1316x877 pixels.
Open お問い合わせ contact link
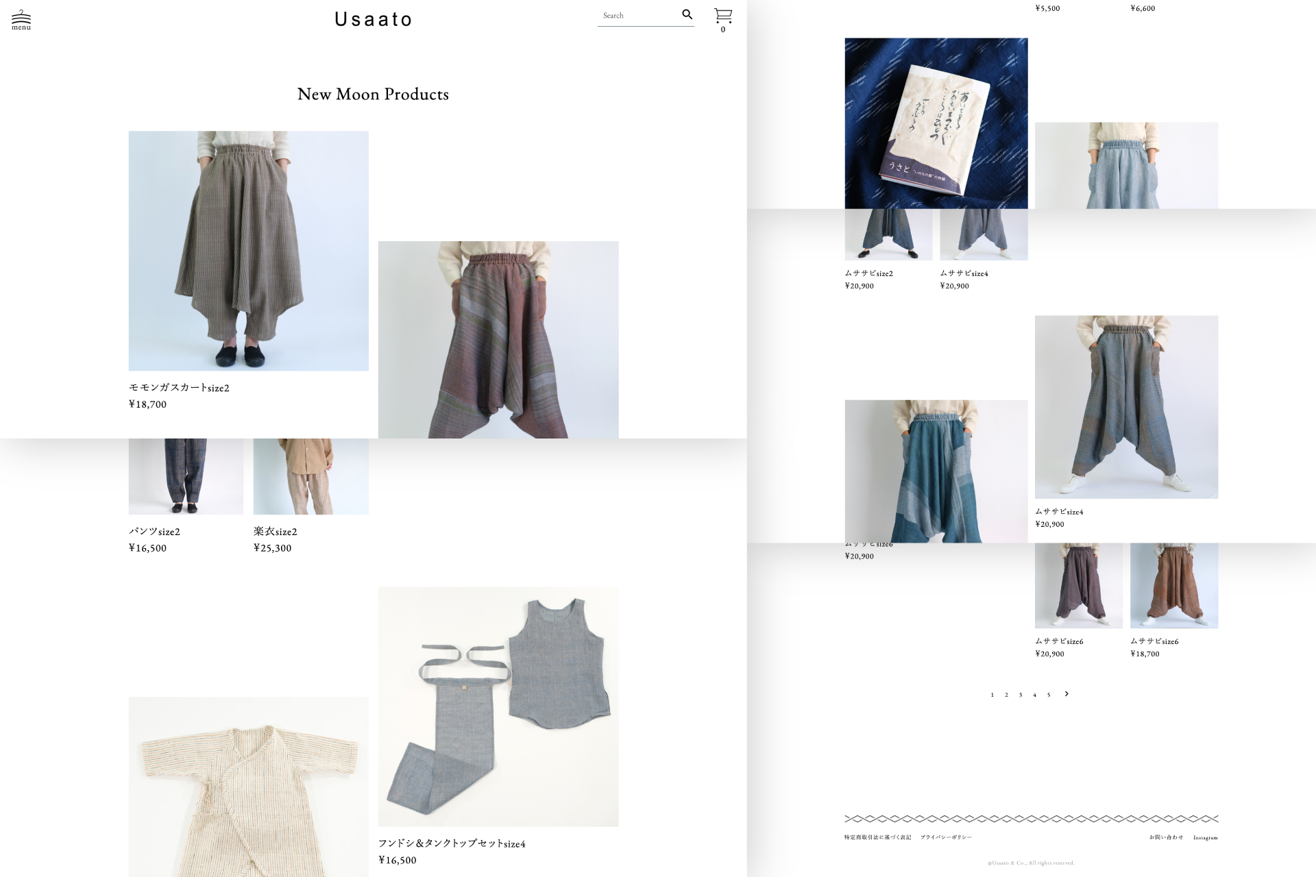(1164, 837)
